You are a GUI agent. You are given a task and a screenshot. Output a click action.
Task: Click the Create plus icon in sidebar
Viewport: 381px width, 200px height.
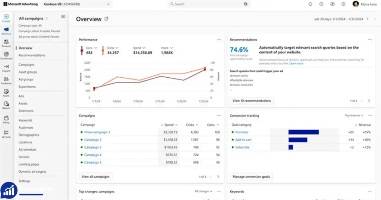tap(6, 16)
